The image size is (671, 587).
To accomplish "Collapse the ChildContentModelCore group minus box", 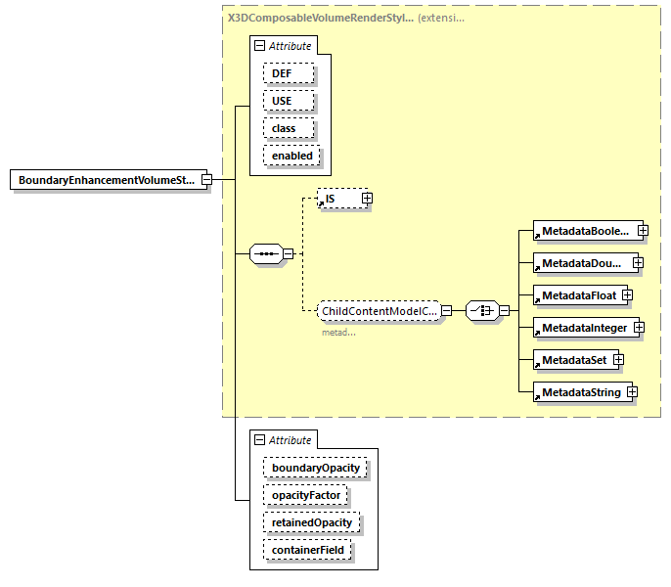I will coord(446,311).
